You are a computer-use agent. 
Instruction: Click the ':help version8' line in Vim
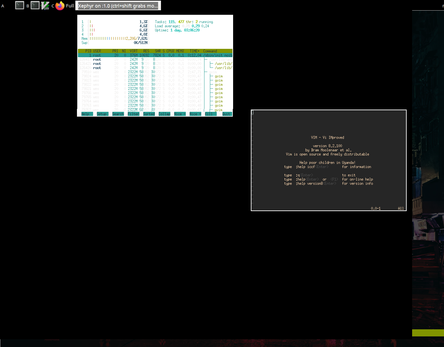click(328, 183)
